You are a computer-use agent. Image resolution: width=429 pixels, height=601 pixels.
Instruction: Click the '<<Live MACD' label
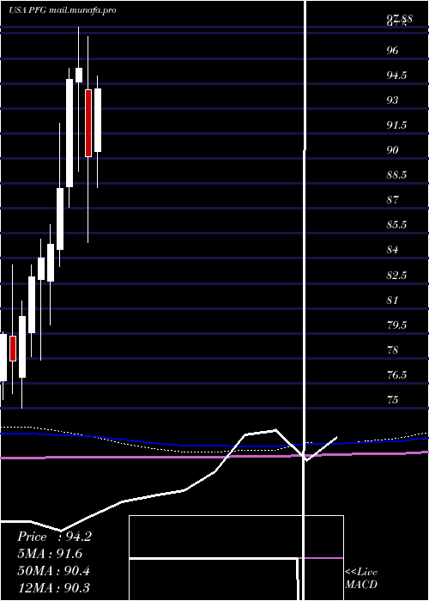coord(361,578)
